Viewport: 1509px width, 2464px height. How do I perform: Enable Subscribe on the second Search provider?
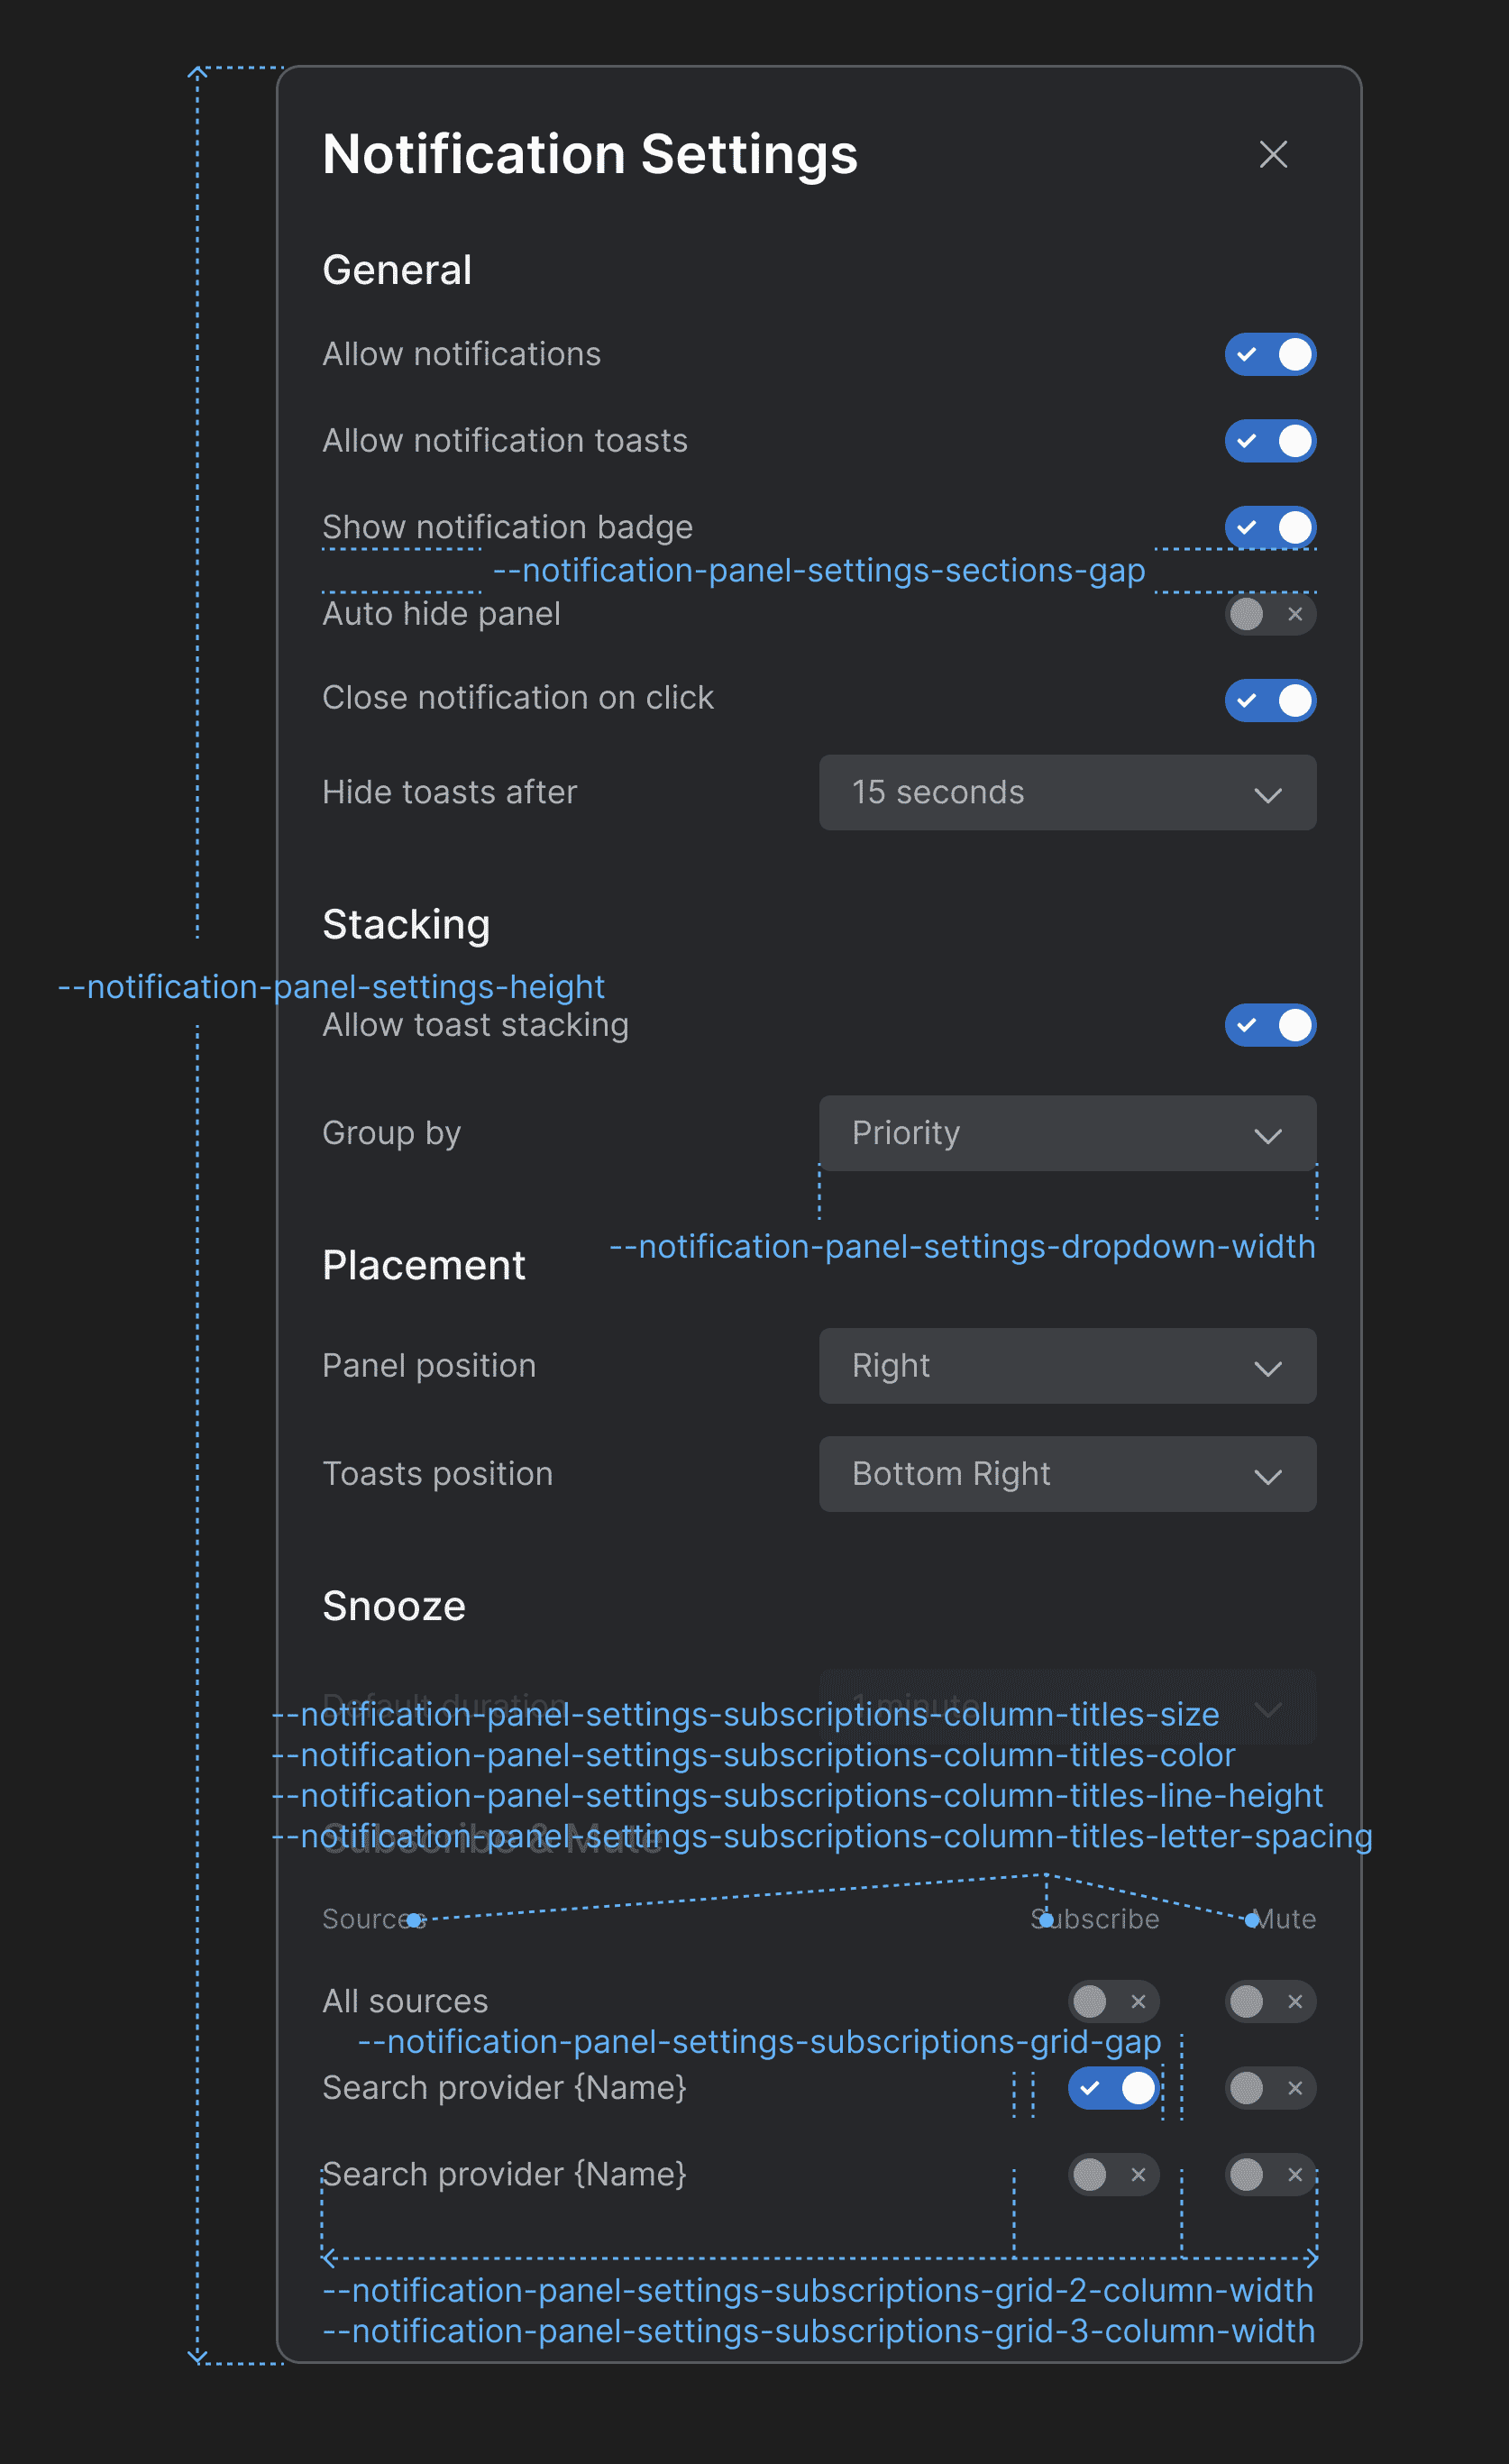coord(1112,2174)
